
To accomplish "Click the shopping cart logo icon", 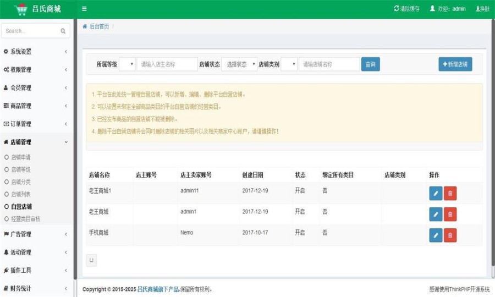I will pyautogui.click(x=21, y=9).
